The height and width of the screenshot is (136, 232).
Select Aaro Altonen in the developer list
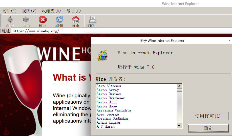pos(109,86)
